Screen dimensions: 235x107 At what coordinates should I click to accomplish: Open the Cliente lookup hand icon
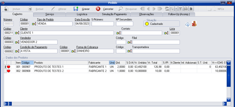pos(17,33)
